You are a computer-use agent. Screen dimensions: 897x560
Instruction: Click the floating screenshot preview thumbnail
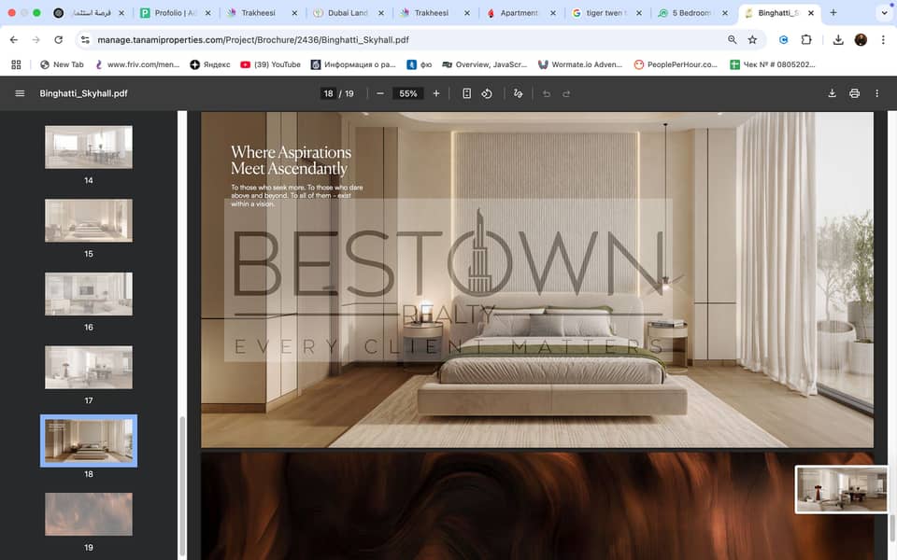pyautogui.click(x=842, y=489)
